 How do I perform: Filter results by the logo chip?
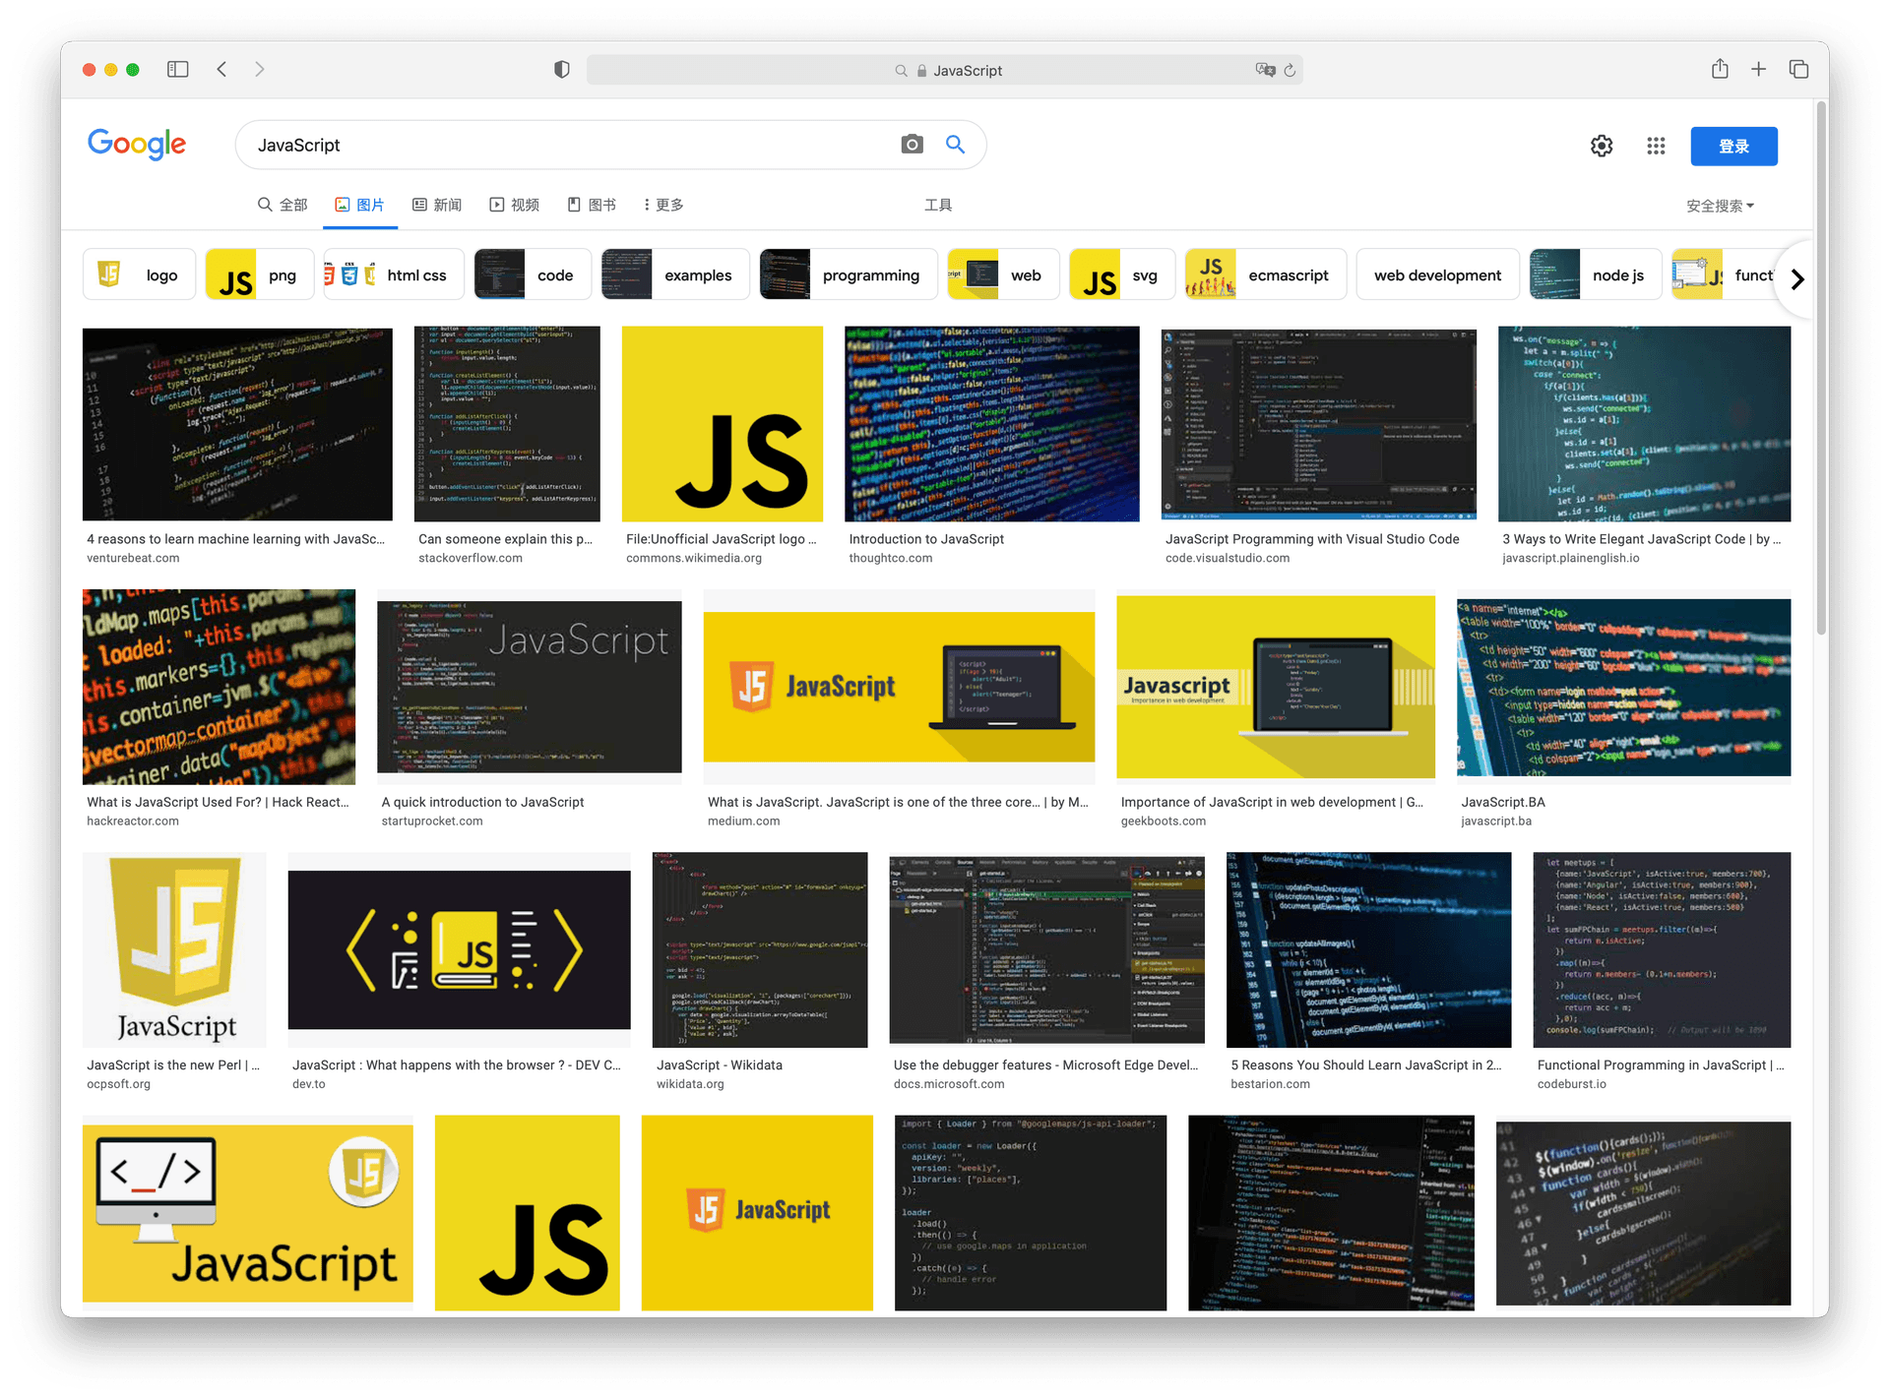tap(140, 274)
